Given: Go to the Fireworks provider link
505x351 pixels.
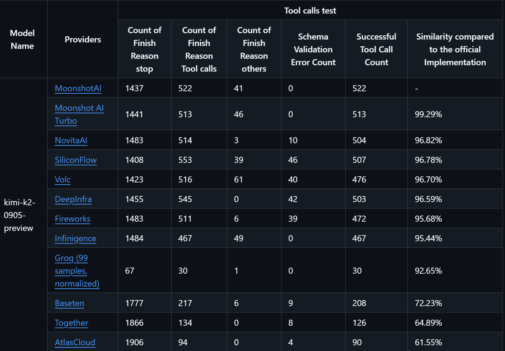Looking at the screenshot, I should [72, 219].
